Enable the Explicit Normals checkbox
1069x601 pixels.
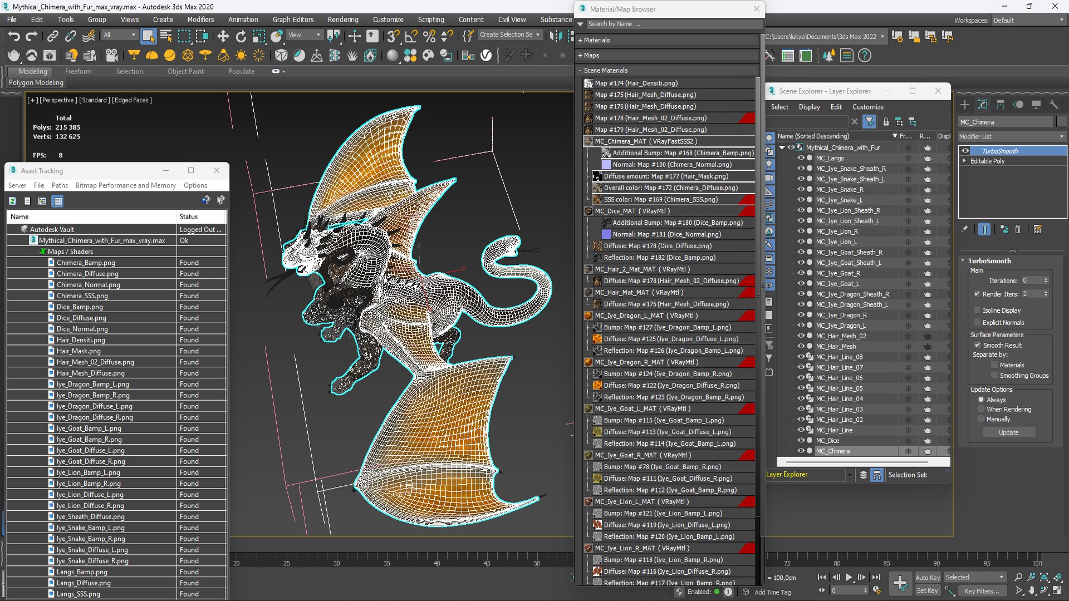click(x=977, y=322)
